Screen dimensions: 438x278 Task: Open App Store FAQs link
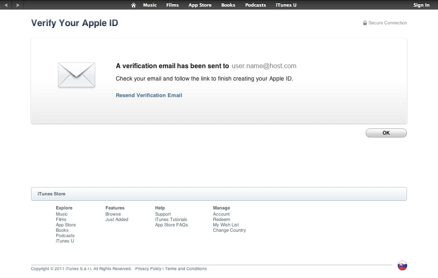[172, 225]
